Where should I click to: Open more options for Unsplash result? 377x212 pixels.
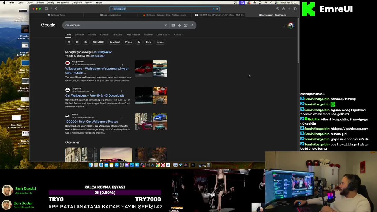(121, 91)
